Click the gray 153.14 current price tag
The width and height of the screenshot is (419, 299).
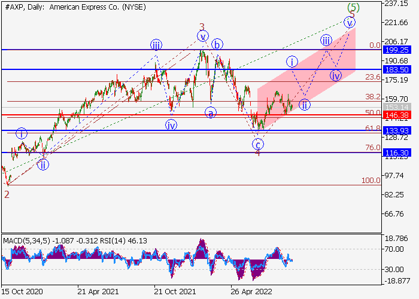tap(395, 106)
